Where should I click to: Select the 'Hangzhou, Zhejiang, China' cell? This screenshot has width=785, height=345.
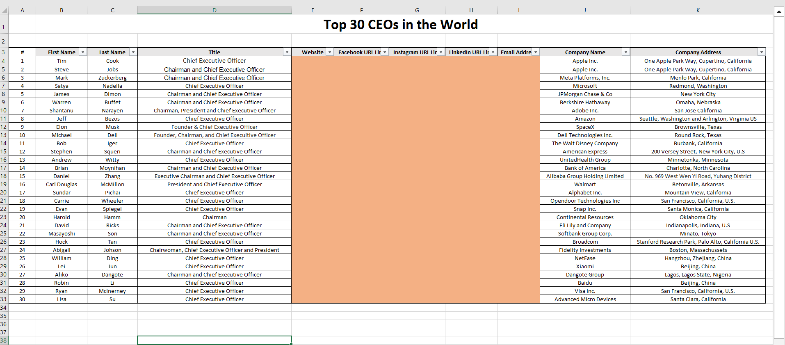[698, 258]
